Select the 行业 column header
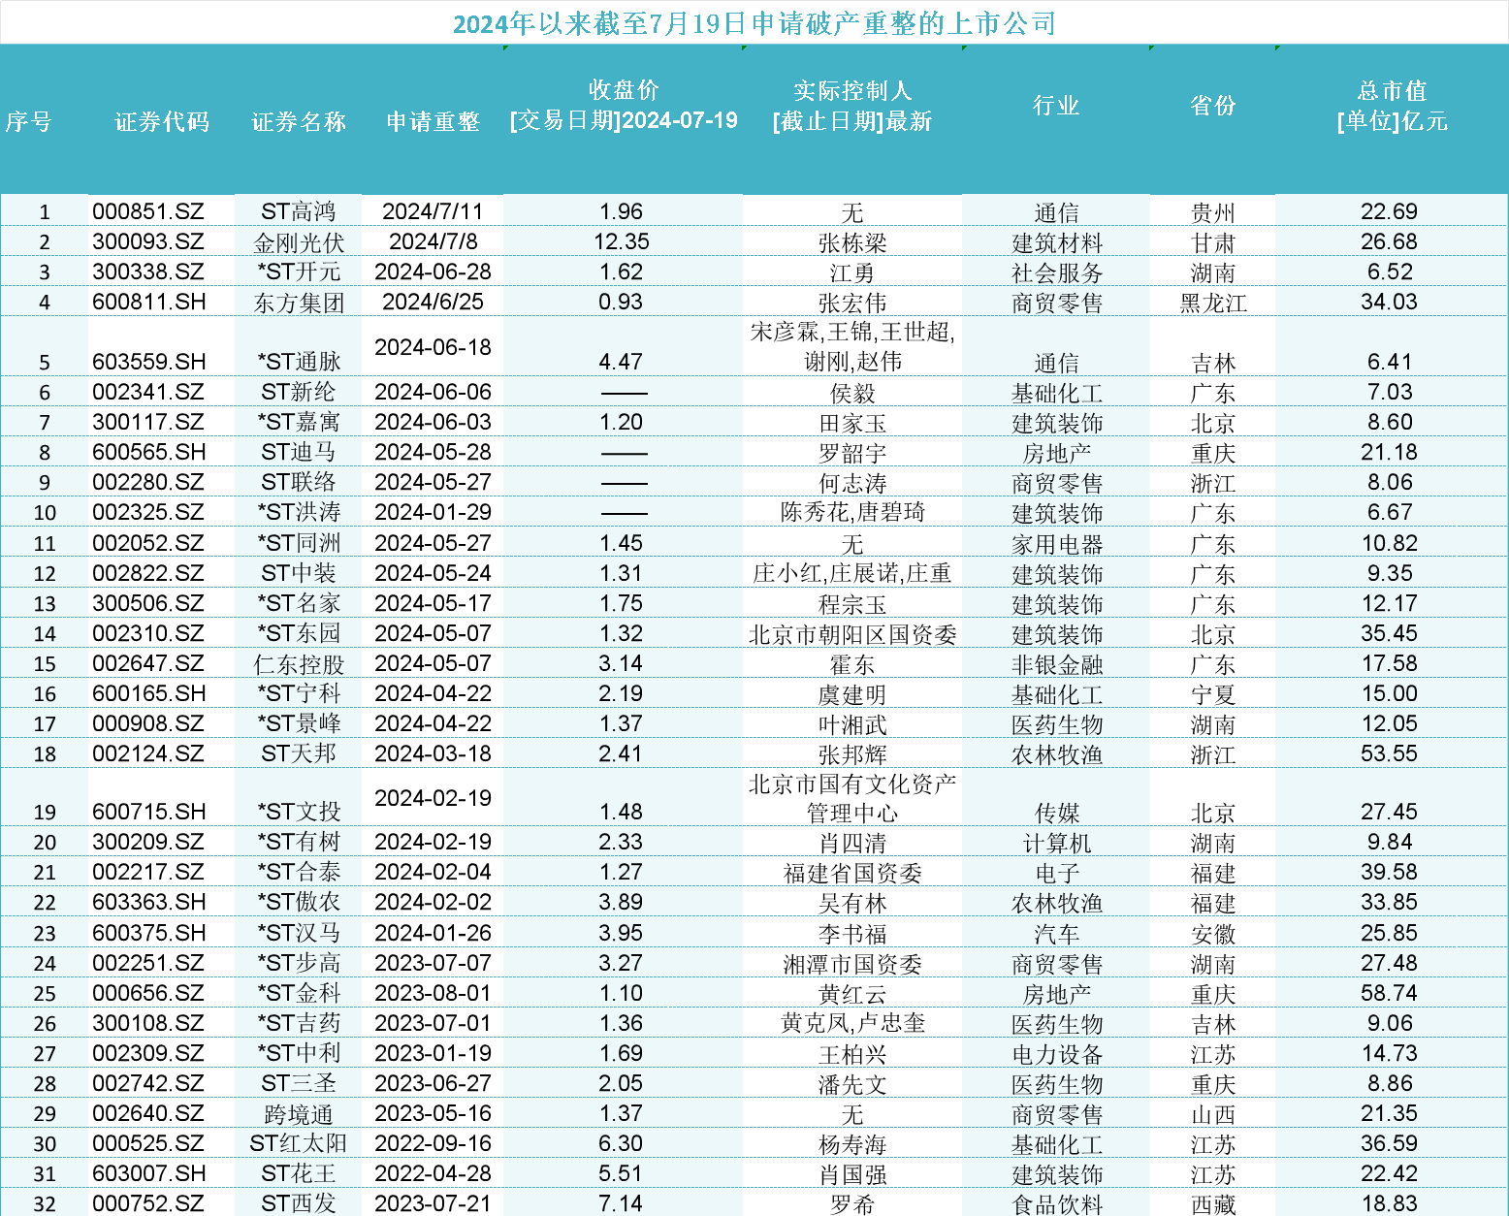The image size is (1509, 1216). [x=1056, y=106]
